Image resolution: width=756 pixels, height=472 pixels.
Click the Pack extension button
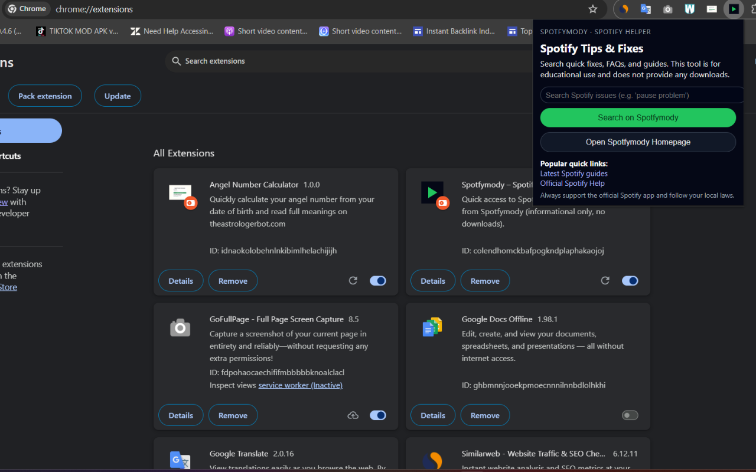click(45, 95)
